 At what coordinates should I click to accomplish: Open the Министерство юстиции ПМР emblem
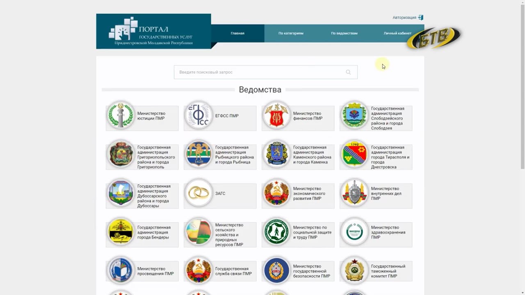121,116
